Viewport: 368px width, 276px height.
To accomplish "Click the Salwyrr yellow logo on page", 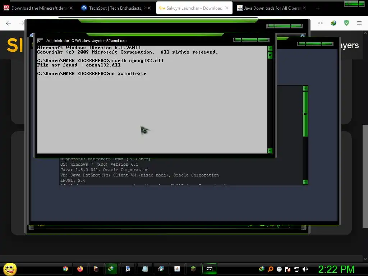I will click(x=15, y=45).
